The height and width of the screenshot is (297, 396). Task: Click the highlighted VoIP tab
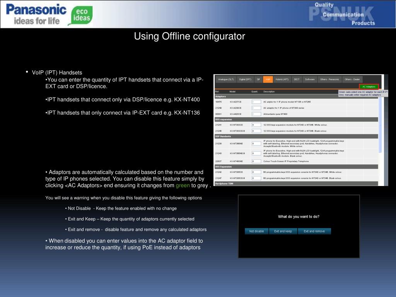[268, 79]
